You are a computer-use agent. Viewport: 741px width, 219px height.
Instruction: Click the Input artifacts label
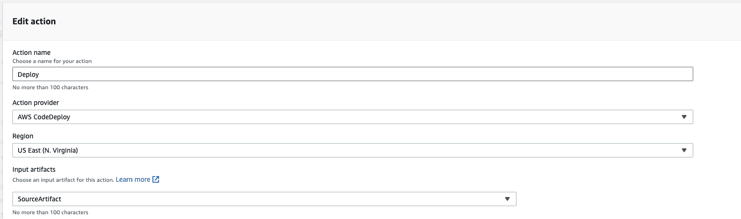click(x=33, y=170)
